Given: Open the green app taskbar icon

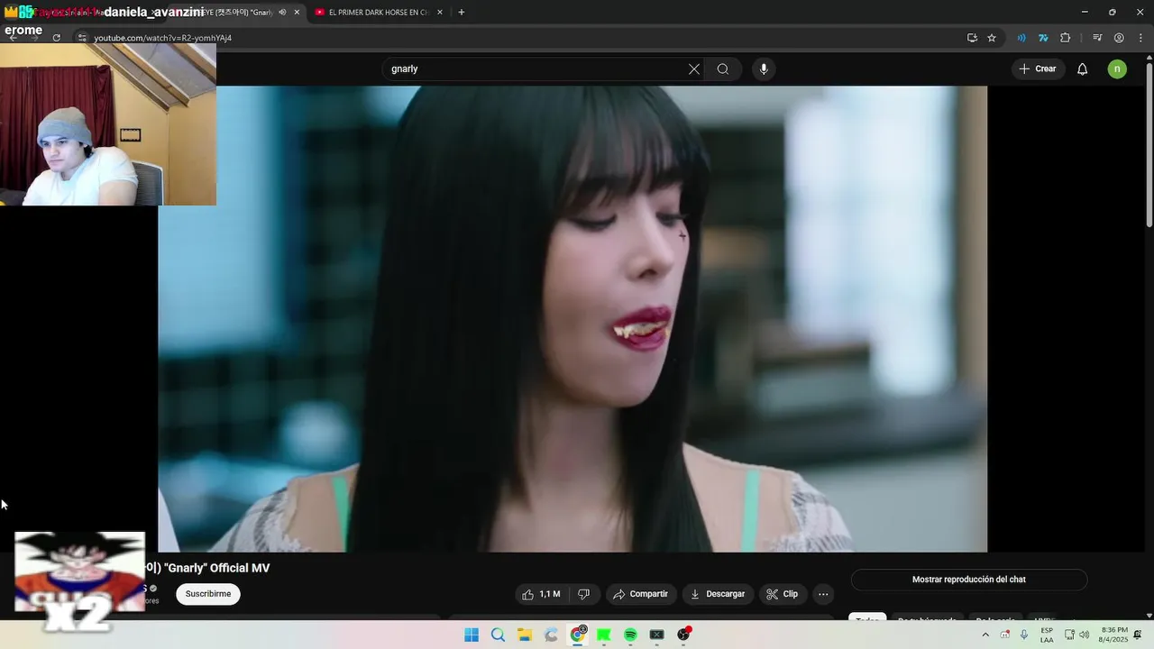Looking at the screenshot, I should coord(604,635).
